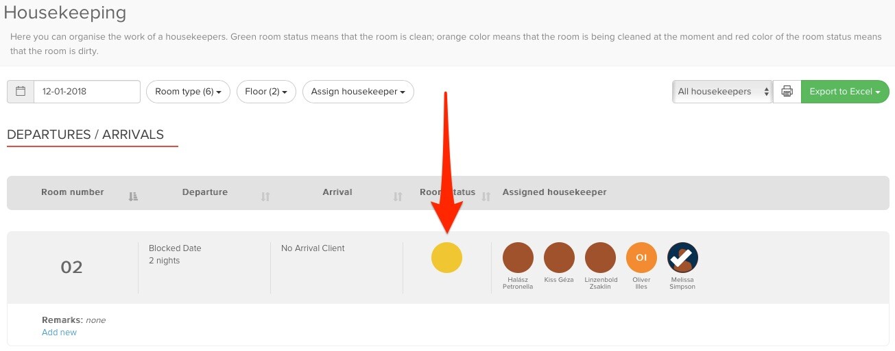Screen dimensions: 895x351
Task: Sort by Room number column icon
Action: 133,196
